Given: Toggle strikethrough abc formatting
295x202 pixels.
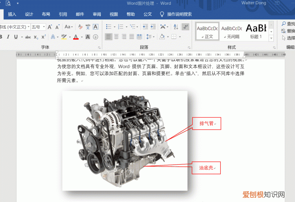Looking at the screenshot, I should pos(28,37).
